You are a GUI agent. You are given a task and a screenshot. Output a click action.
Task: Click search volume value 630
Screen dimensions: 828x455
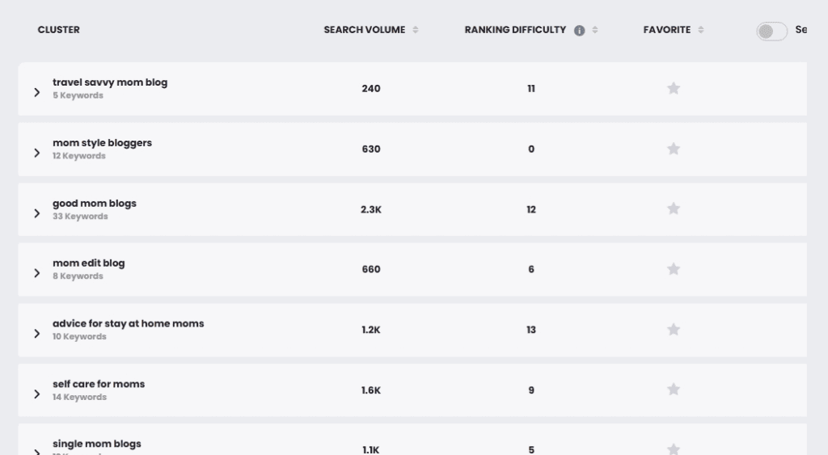tap(371, 150)
